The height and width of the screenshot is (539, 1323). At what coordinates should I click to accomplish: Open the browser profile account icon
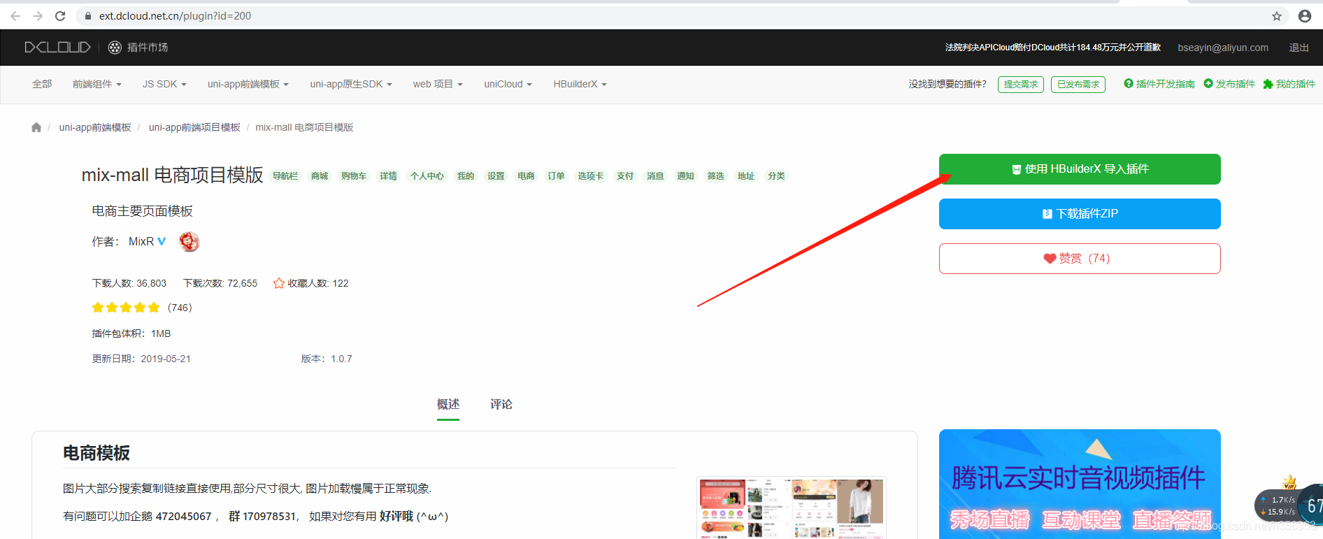coord(1304,16)
